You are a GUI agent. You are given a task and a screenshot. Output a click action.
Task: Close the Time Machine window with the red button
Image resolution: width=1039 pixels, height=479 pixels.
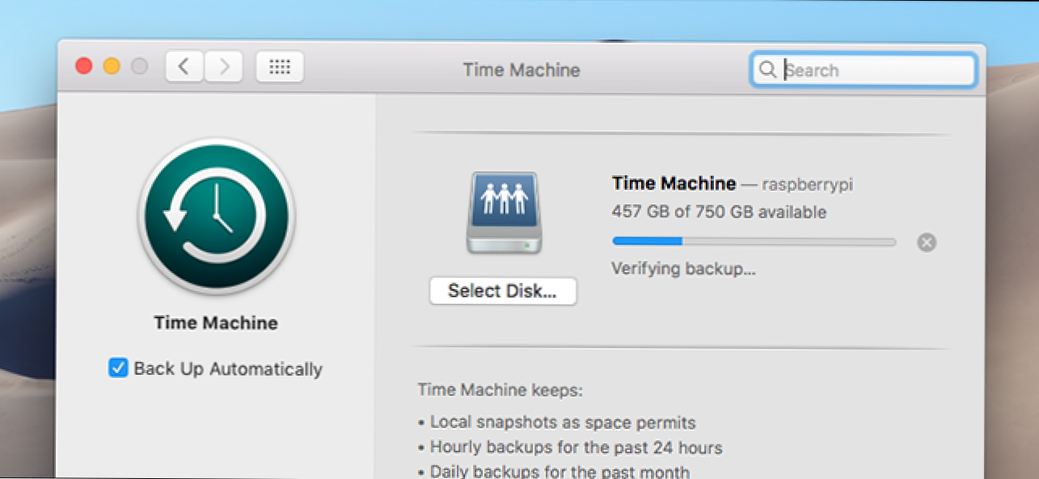click(x=84, y=66)
